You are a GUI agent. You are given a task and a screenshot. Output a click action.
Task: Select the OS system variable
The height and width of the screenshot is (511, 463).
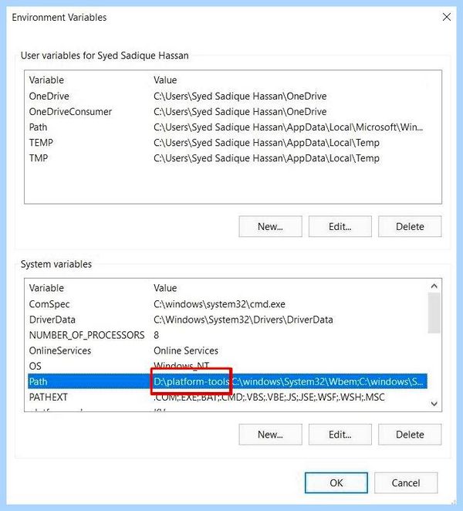(228, 366)
